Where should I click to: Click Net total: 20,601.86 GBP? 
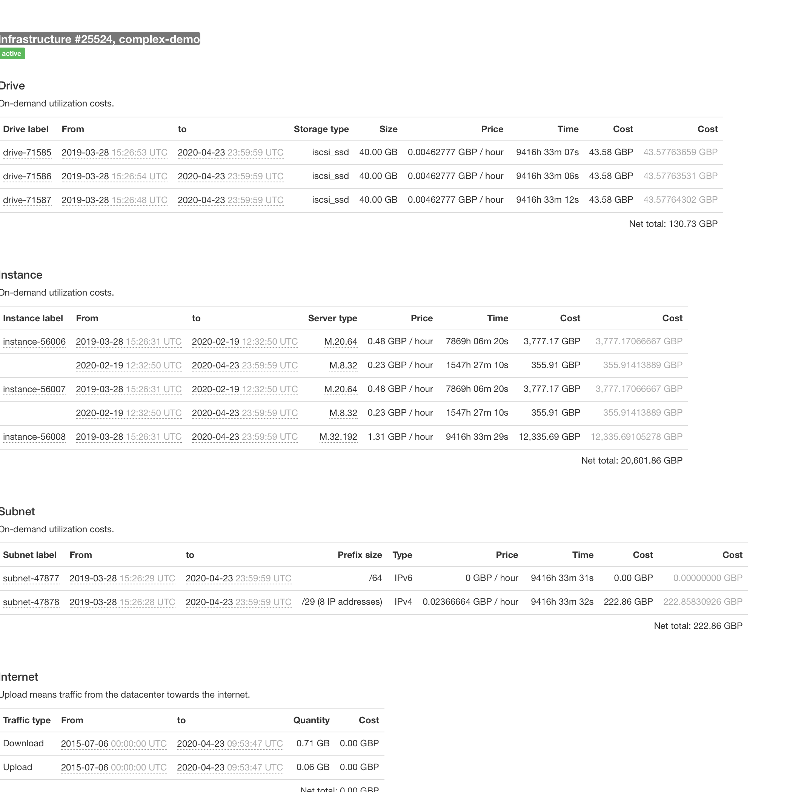(632, 460)
